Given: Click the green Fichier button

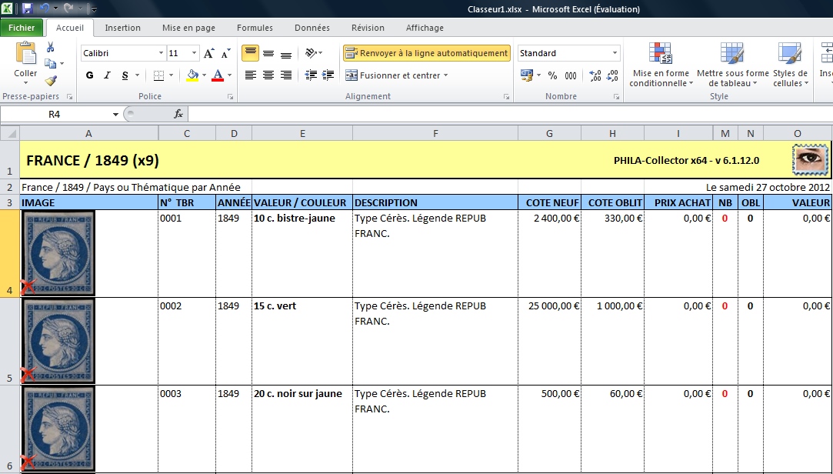Looking at the screenshot, I should 22,28.
